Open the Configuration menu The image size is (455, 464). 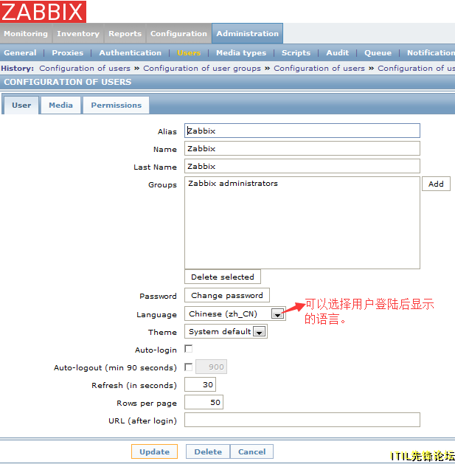(178, 33)
